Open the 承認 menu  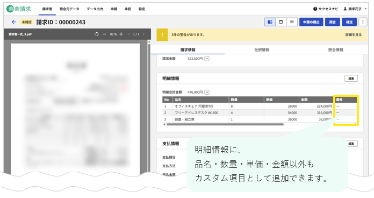pyautogui.click(x=128, y=9)
